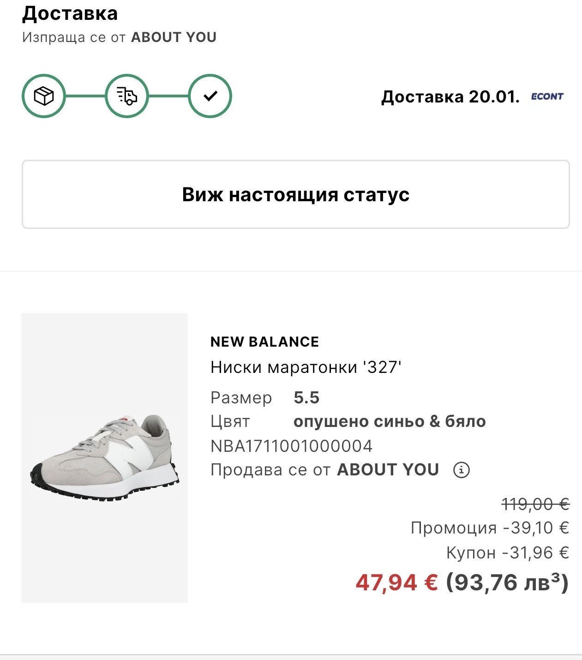Image resolution: width=582 pixels, height=660 pixels.
Task: Click the checkmark delivered step icon
Action: 210,96
